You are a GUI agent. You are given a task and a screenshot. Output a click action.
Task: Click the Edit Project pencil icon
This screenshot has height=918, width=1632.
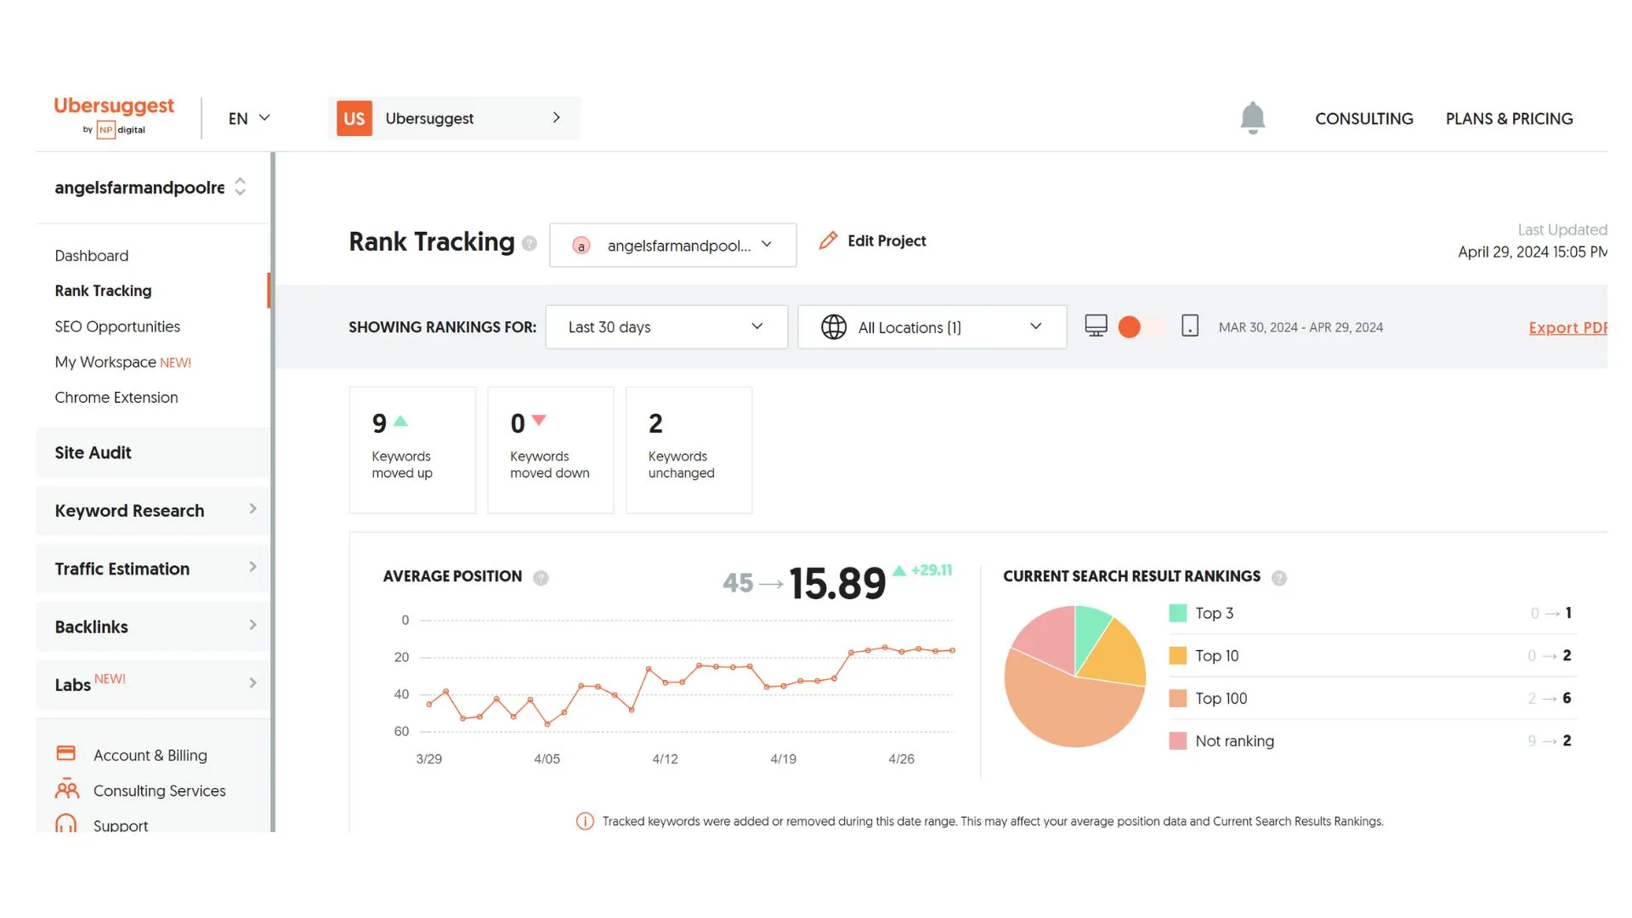828,241
